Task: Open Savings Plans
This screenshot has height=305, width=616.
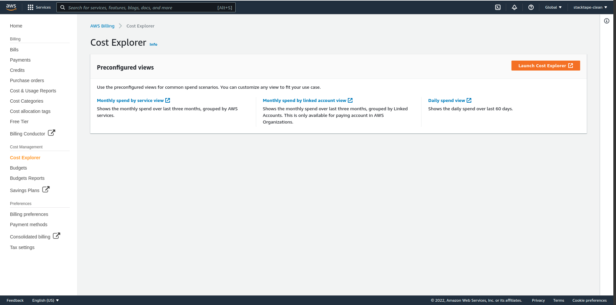Action: pyautogui.click(x=25, y=190)
